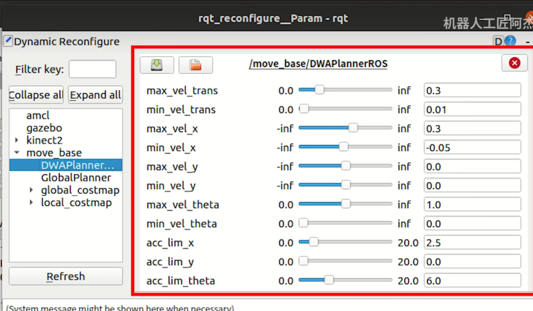This screenshot has width=533, height=311.
Task: Click the acc_lim_theta slider handle
Action: [329, 280]
